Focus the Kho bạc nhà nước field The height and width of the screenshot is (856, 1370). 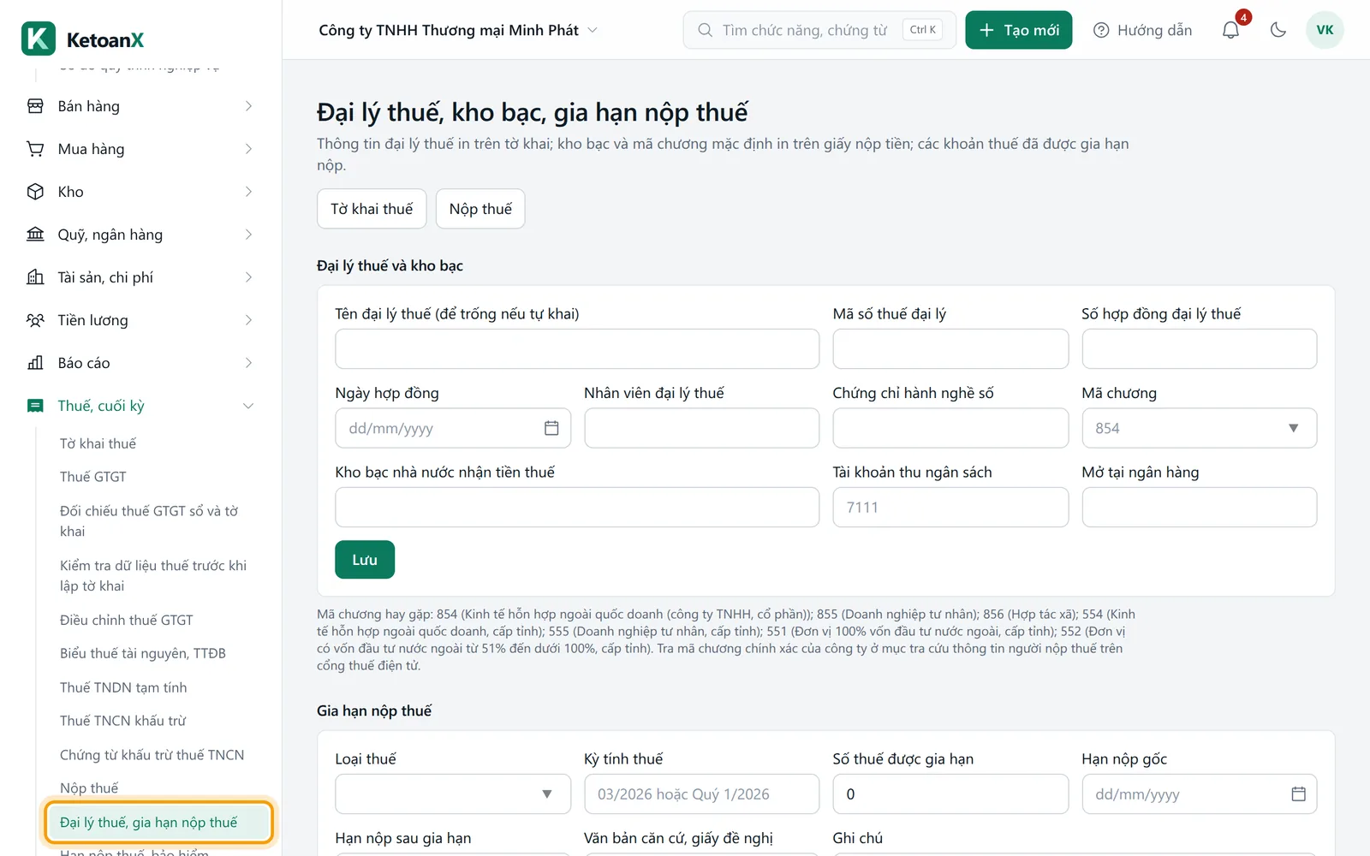pos(577,508)
